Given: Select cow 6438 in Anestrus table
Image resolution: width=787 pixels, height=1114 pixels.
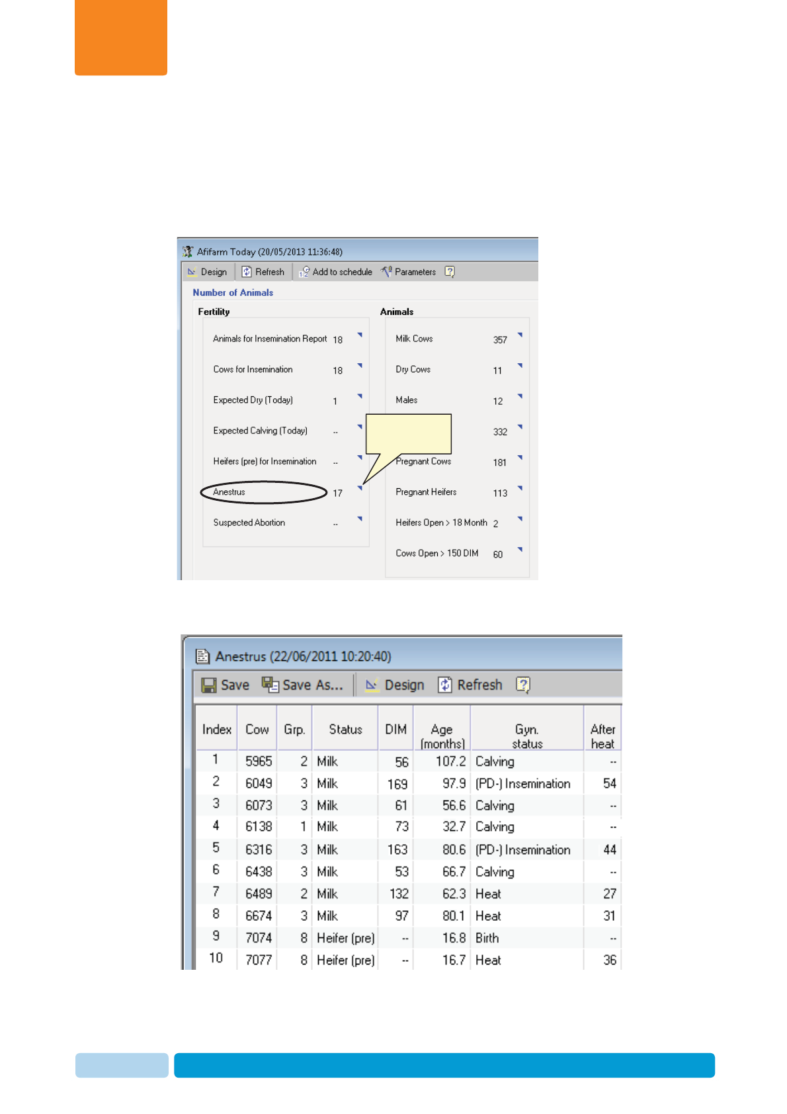Looking at the screenshot, I should [x=259, y=872].
